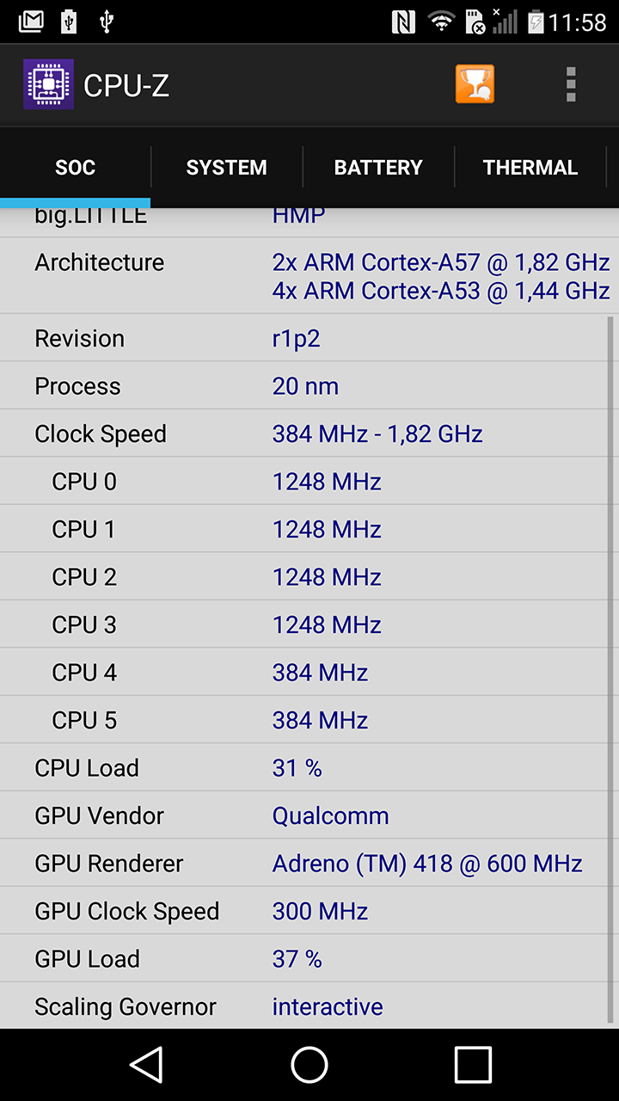Viewport: 619px width, 1101px height.
Task: Open the three-dot overflow menu
Action: point(571,84)
